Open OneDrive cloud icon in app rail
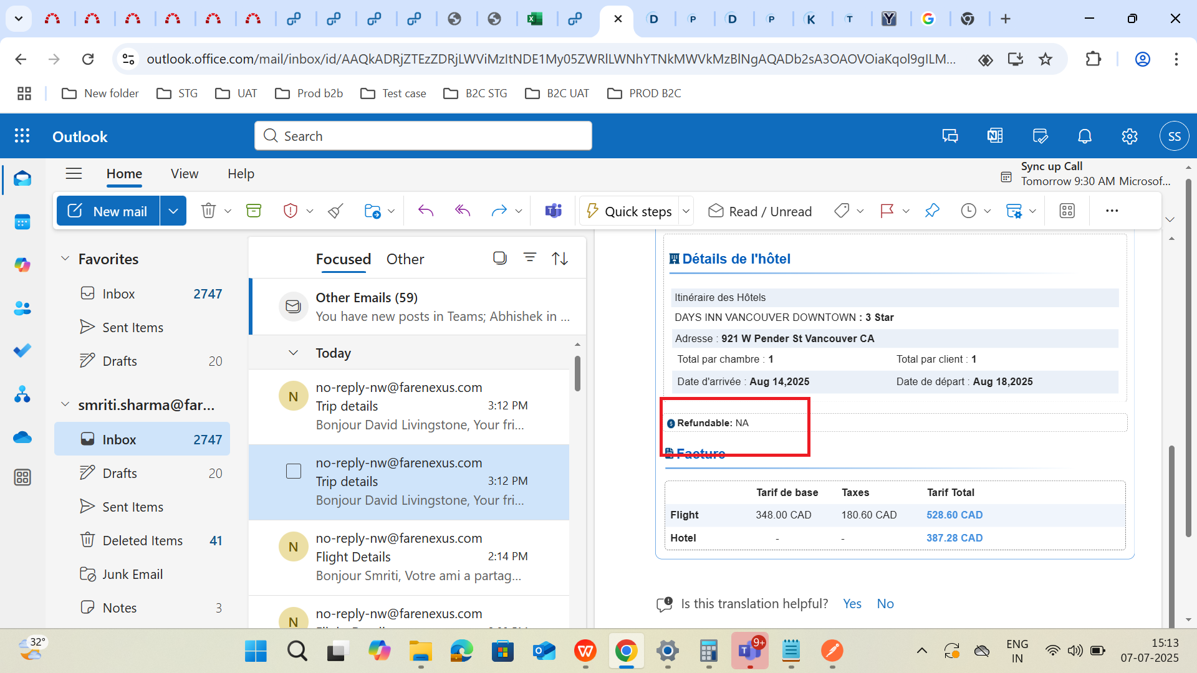1197x673 pixels. coord(22,437)
